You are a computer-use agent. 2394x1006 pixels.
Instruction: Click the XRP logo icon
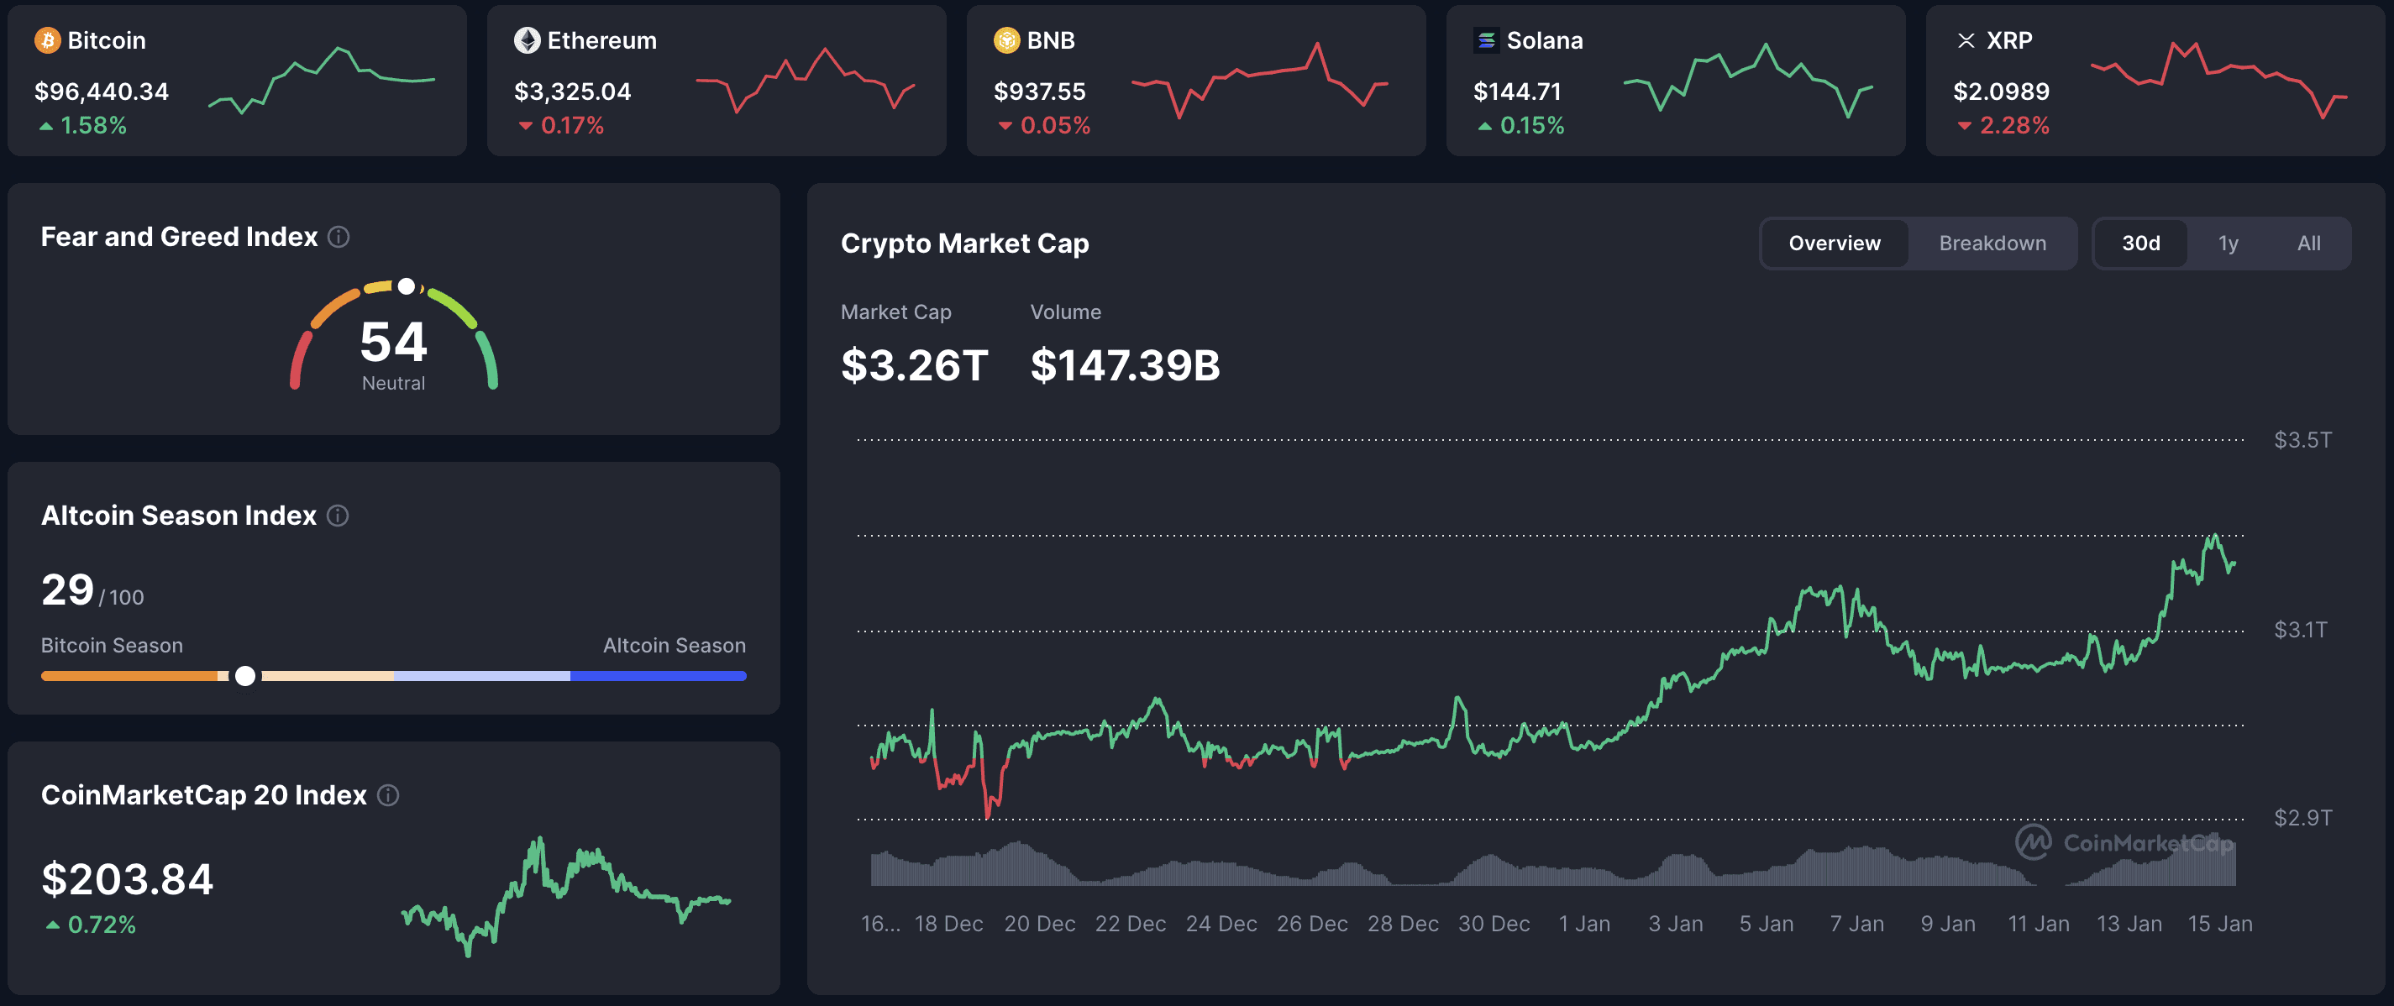[x=1965, y=40]
